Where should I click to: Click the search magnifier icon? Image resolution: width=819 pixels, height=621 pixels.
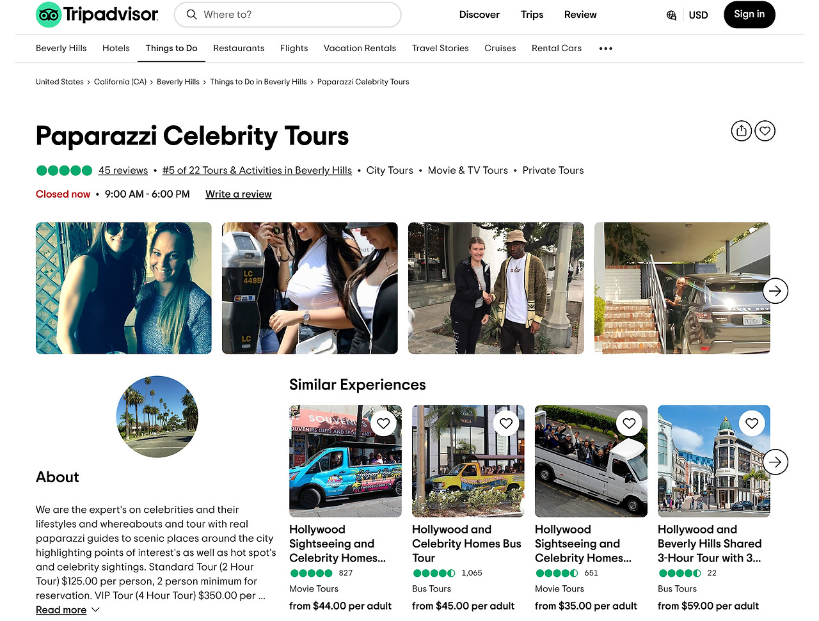[191, 14]
